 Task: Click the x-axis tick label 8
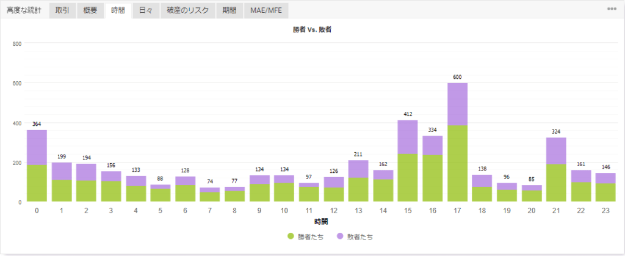pos(235,211)
